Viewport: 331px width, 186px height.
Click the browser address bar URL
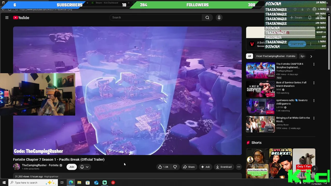[46, 9]
